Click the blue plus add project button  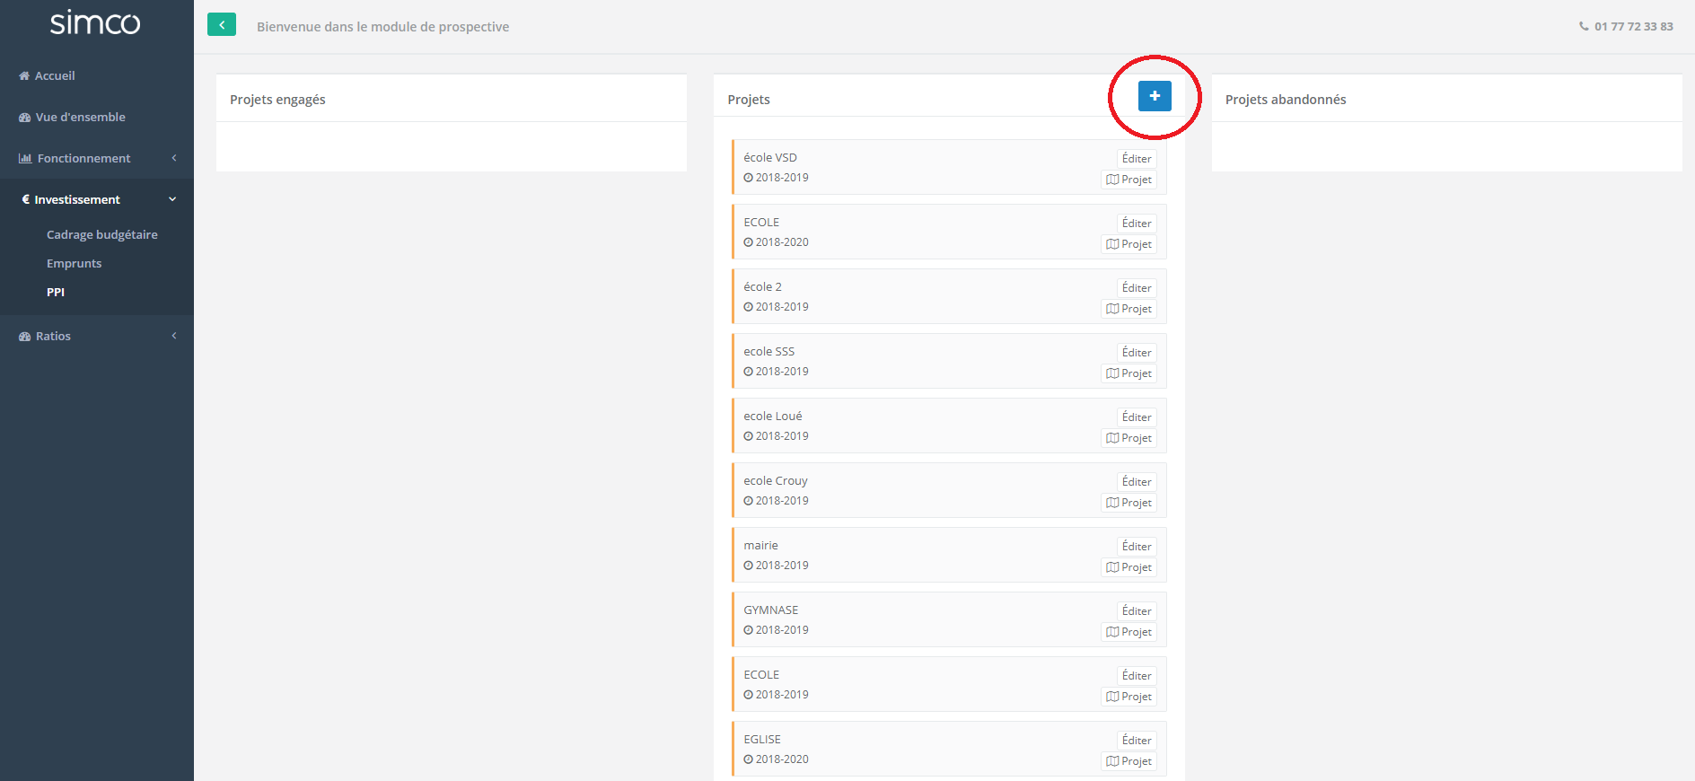click(x=1154, y=96)
